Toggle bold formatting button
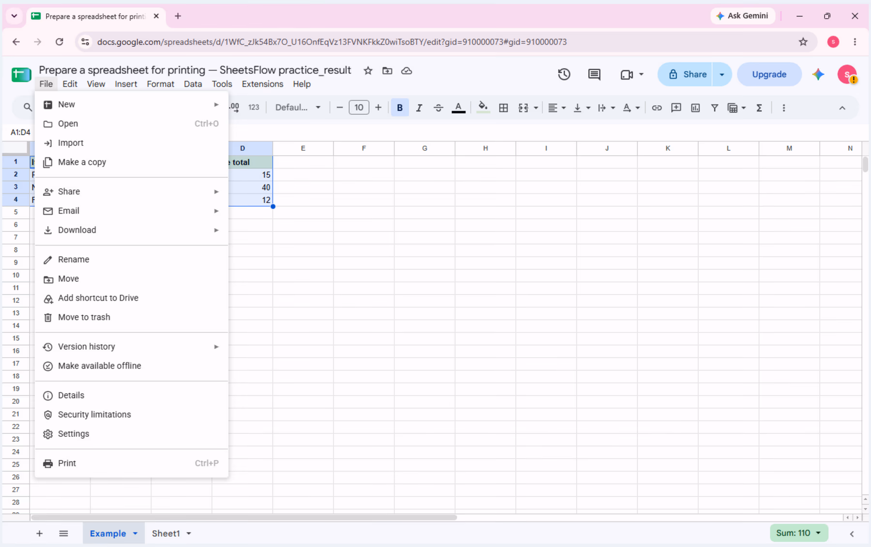The image size is (871, 547). tap(400, 108)
